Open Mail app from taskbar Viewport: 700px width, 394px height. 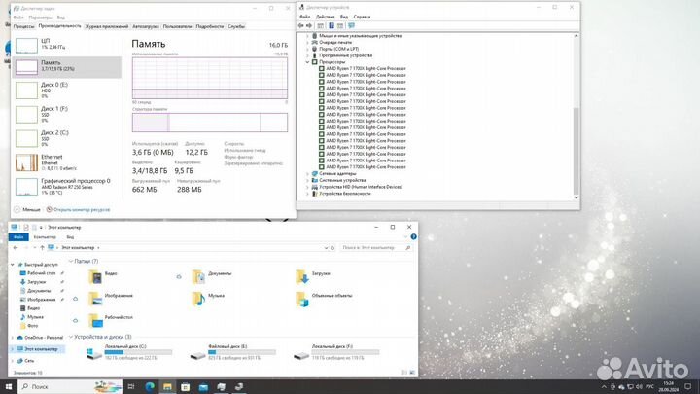click(x=203, y=386)
